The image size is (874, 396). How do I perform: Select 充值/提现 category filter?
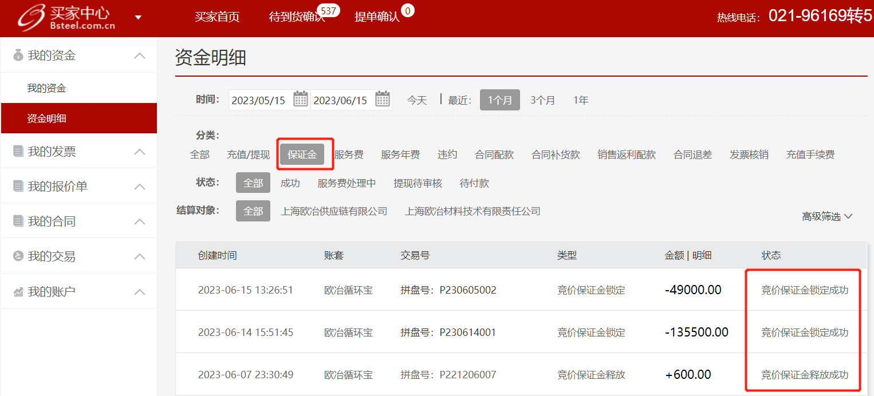coord(248,155)
